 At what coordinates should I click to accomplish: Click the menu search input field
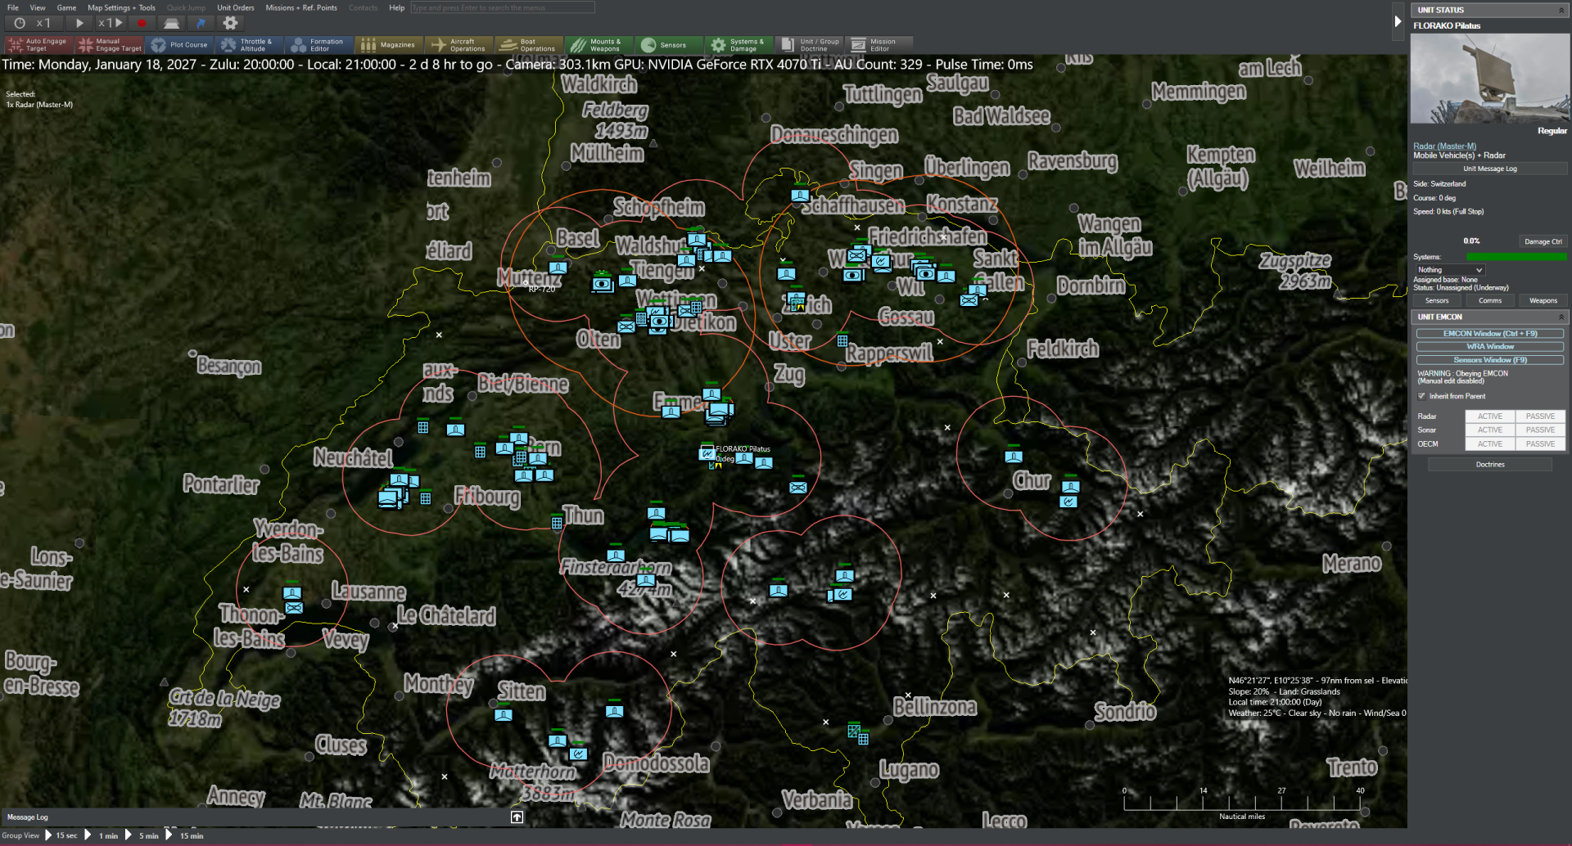pyautogui.click(x=502, y=8)
